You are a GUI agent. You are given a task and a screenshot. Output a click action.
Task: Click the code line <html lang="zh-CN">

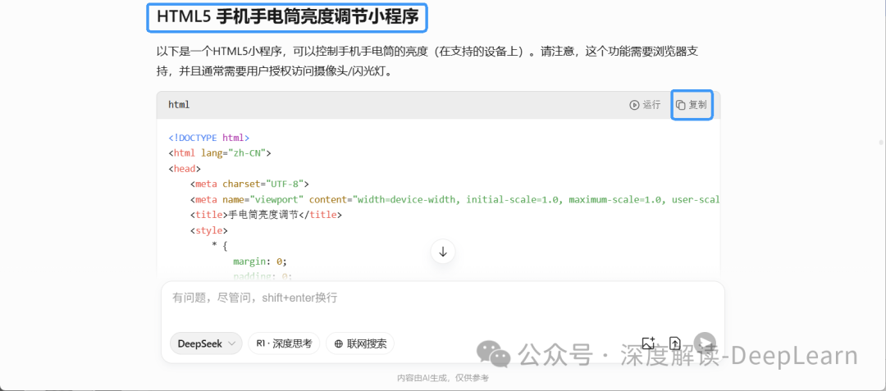coord(220,153)
